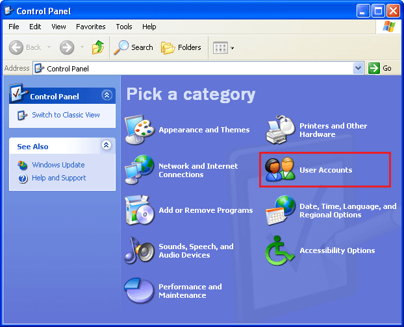Open the Performance and Maintenance text link
This screenshot has height=327, width=404.
pos(190,291)
